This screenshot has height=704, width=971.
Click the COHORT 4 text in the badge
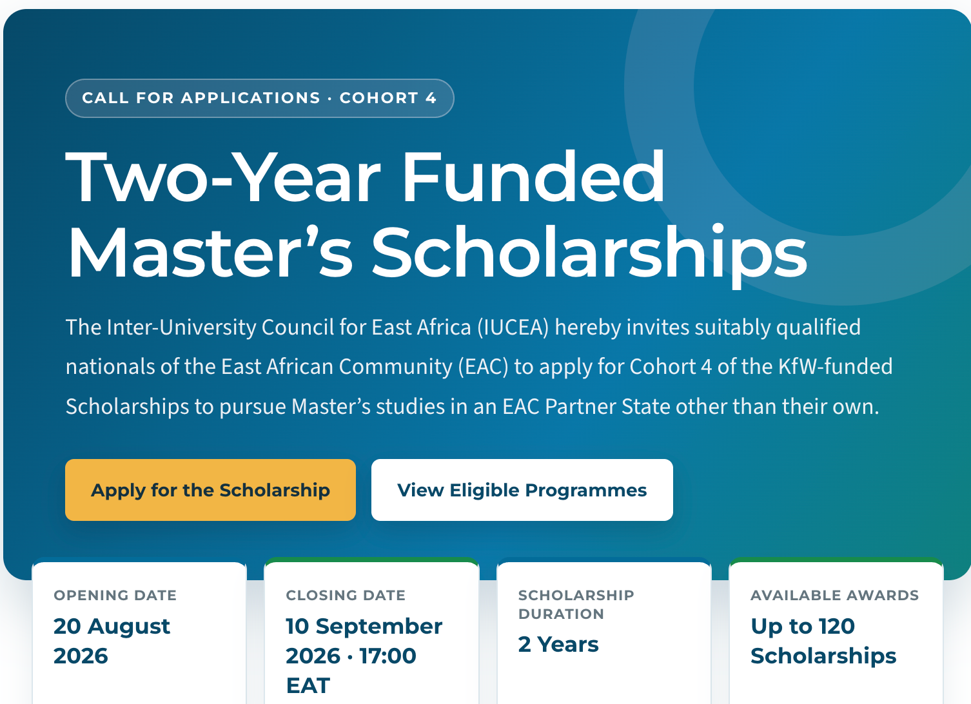(x=388, y=98)
